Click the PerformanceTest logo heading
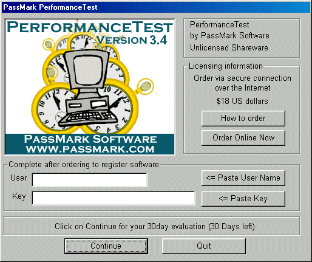Screen dimensions: 312x262 [90, 27]
